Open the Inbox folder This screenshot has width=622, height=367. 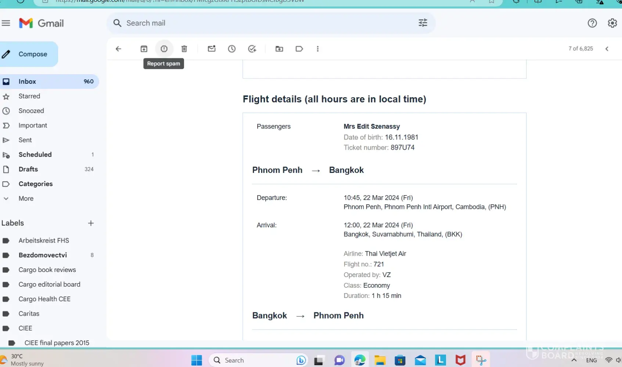[49, 81]
